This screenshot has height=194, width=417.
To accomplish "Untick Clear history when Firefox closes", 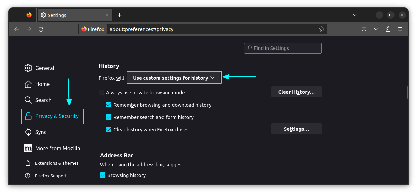I will coord(109,129).
